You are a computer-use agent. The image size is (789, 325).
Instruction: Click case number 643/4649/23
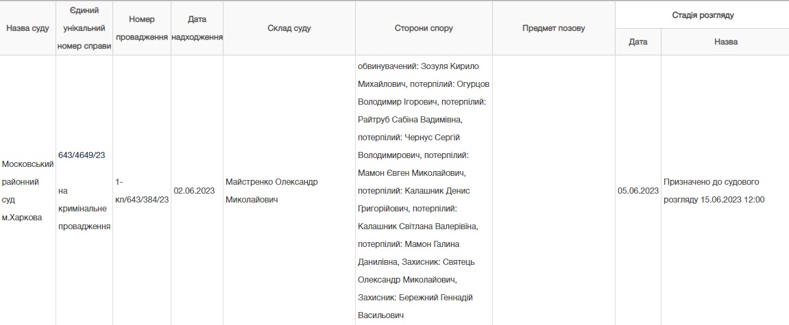(x=82, y=155)
